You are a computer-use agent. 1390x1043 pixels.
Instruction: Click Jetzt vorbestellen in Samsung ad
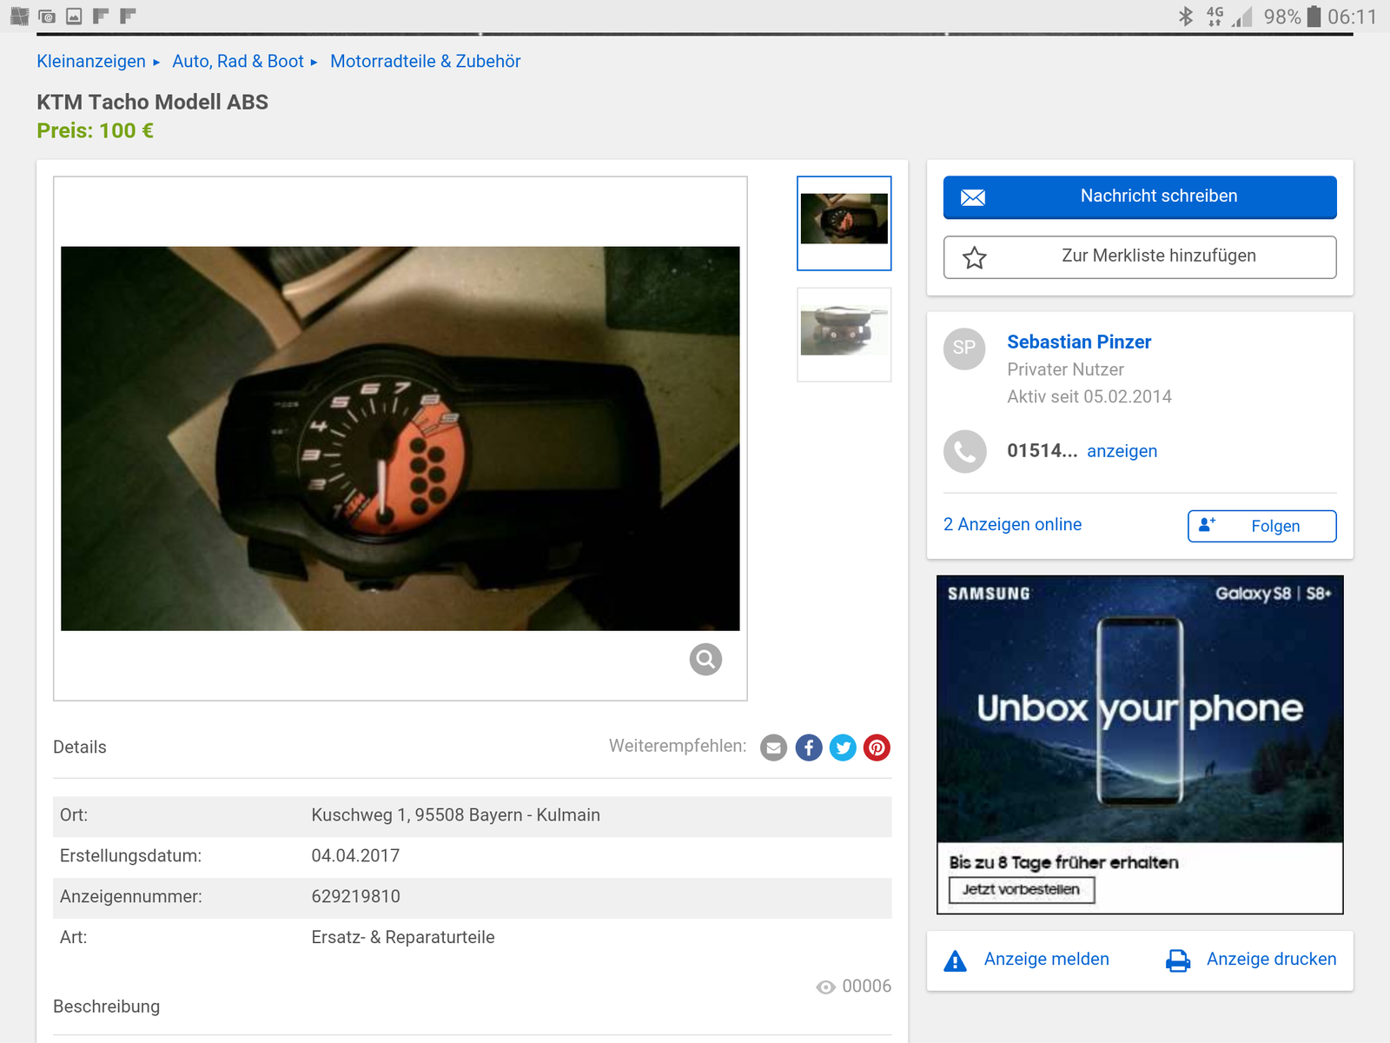(1021, 890)
